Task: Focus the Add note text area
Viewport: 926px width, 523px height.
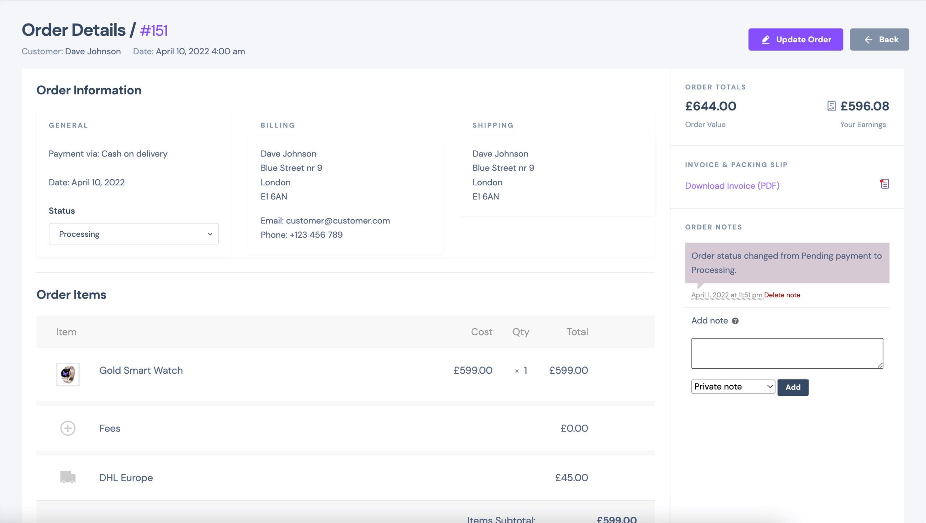Action: click(787, 353)
